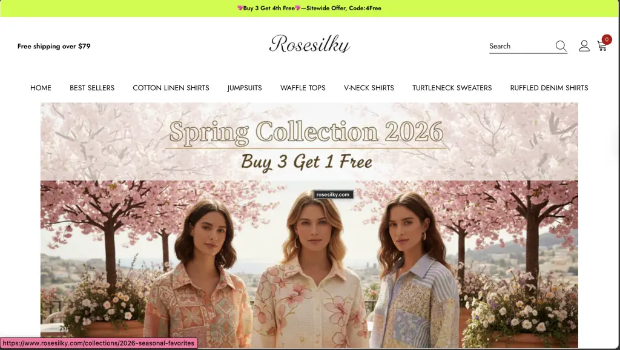Click the Buy 3 Get 4th Free banner
The height and width of the screenshot is (350, 620).
(x=309, y=8)
